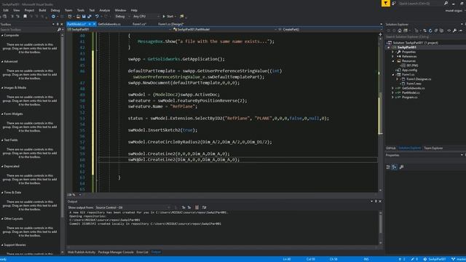Close the PartModel.cs editor tab

(x=94, y=24)
